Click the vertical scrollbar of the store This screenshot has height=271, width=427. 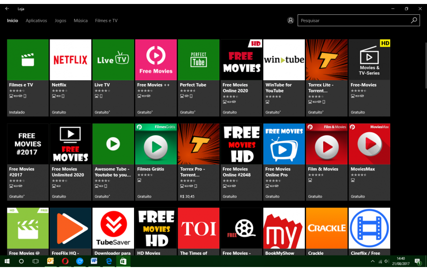pos(426,65)
